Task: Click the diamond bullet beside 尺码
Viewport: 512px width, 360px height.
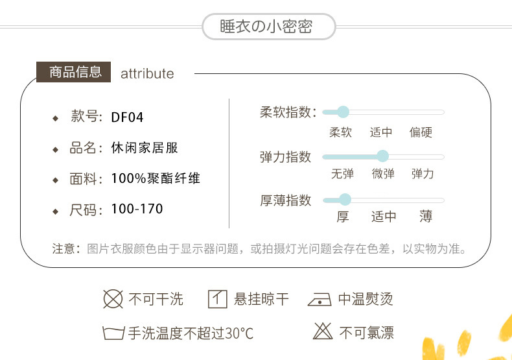Action: click(x=55, y=211)
